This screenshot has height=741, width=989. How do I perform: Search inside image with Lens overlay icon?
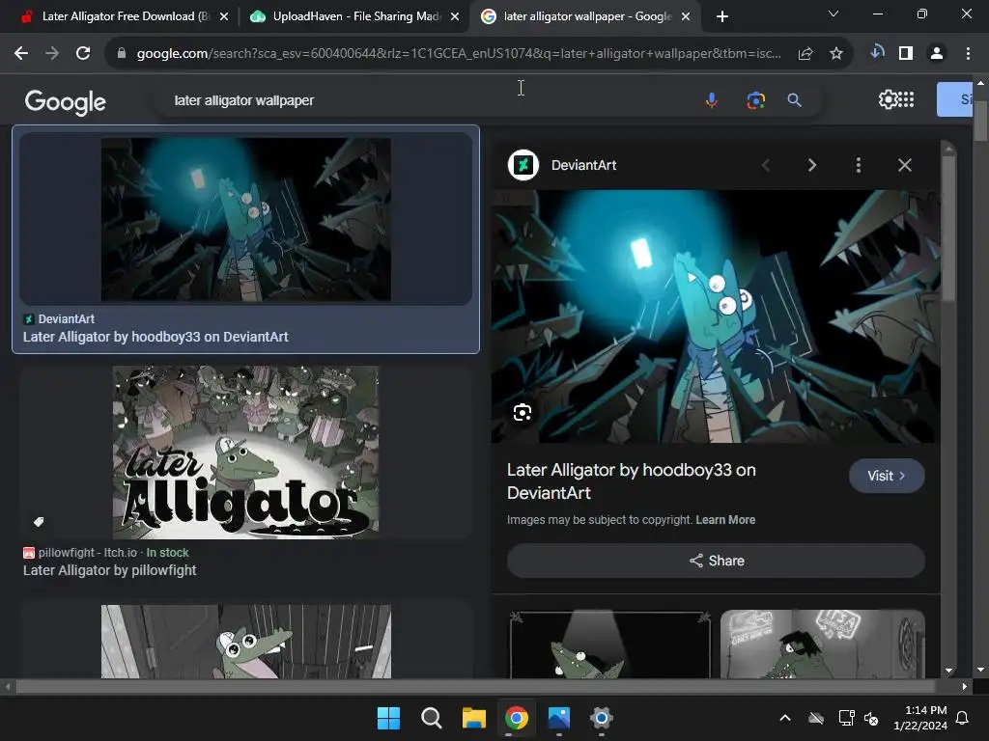coord(523,413)
